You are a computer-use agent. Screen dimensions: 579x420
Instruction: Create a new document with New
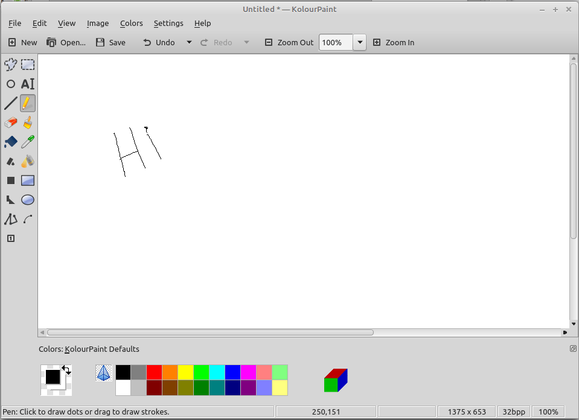(22, 42)
